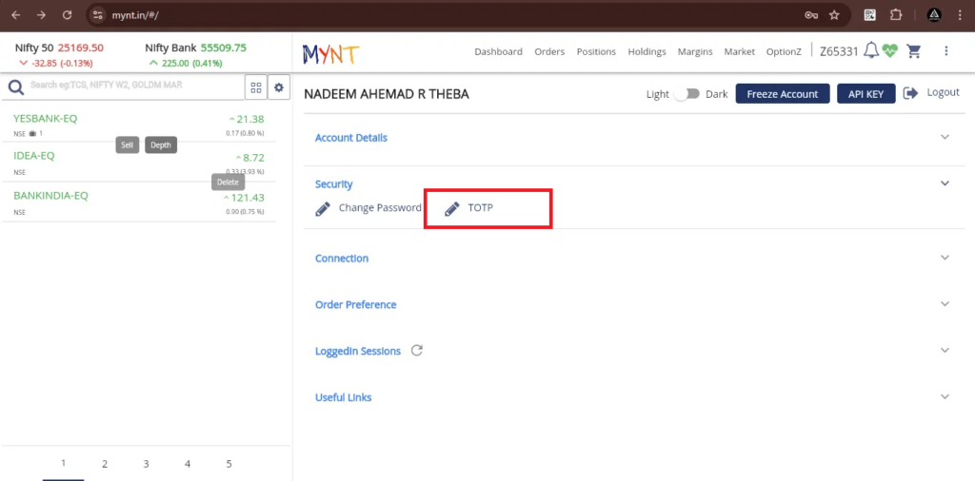Click the notification bell icon

coord(870,51)
